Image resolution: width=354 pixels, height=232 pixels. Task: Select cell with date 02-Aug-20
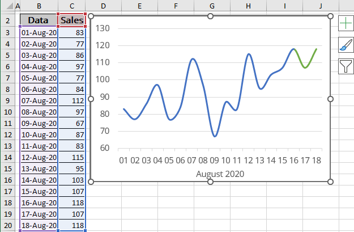39,44
